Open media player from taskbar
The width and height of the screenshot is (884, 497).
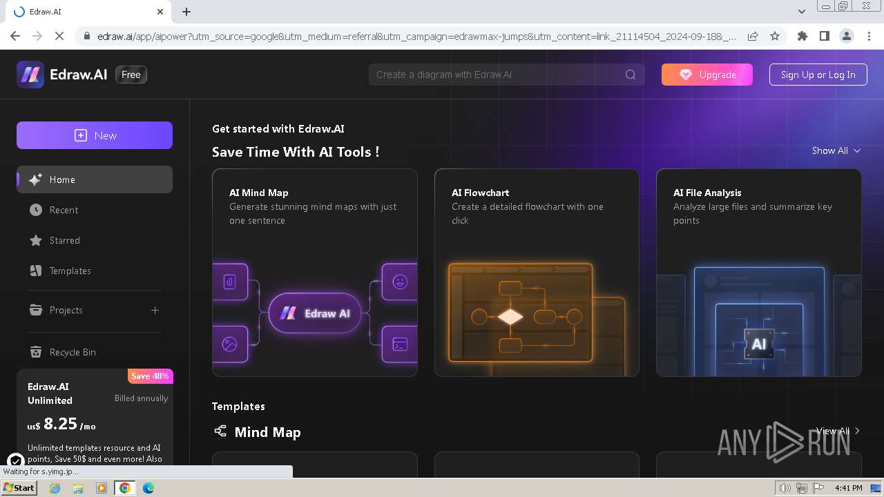(102, 488)
